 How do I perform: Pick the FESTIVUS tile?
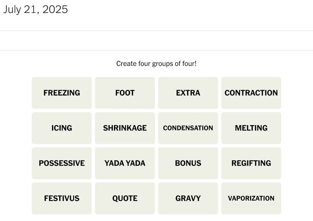pos(62,199)
